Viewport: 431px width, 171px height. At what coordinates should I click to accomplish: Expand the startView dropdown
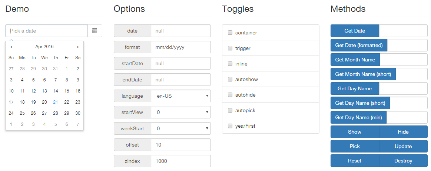[x=181, y=112]
